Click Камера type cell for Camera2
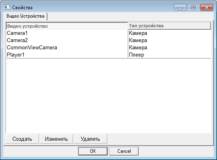The height and width of the screenshot is (160, 217). click(x=170, y=41)
